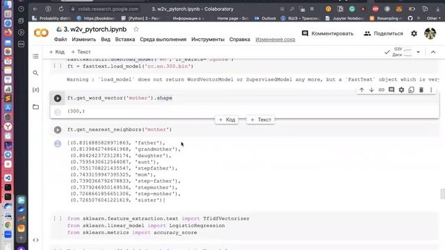Move cell up with arrow icon
445x250 pixels.
tap(362, 90)
